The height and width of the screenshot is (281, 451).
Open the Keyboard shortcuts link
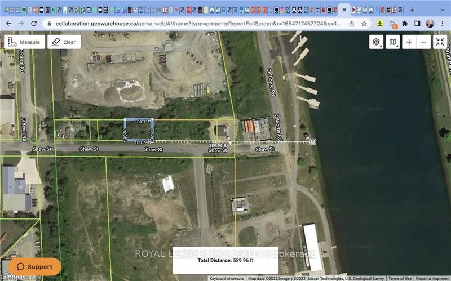tap(227, 278)
